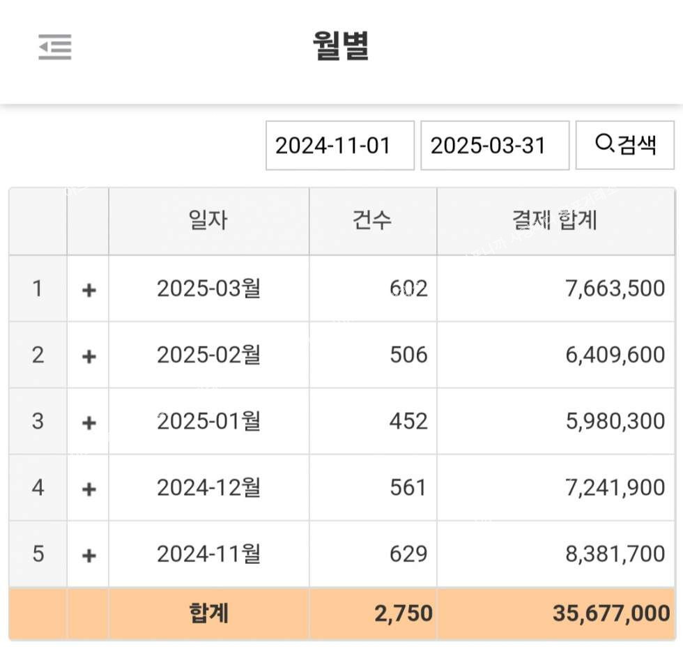683x658 pixels.
Task: Click the 합계 total row label
Action: coord(208,613)
